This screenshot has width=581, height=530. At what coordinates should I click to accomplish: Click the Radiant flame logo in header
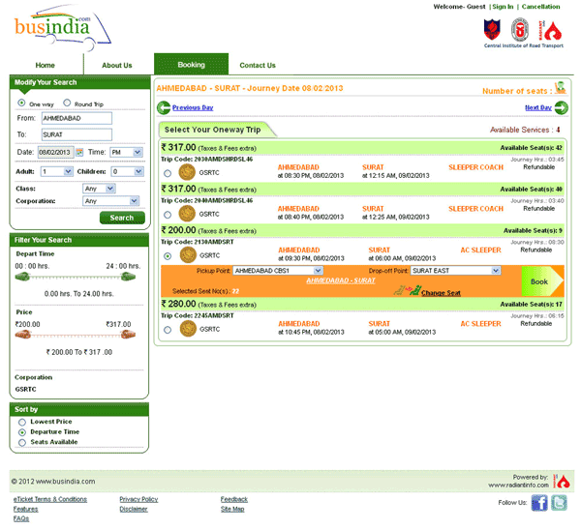click(550, 30)
